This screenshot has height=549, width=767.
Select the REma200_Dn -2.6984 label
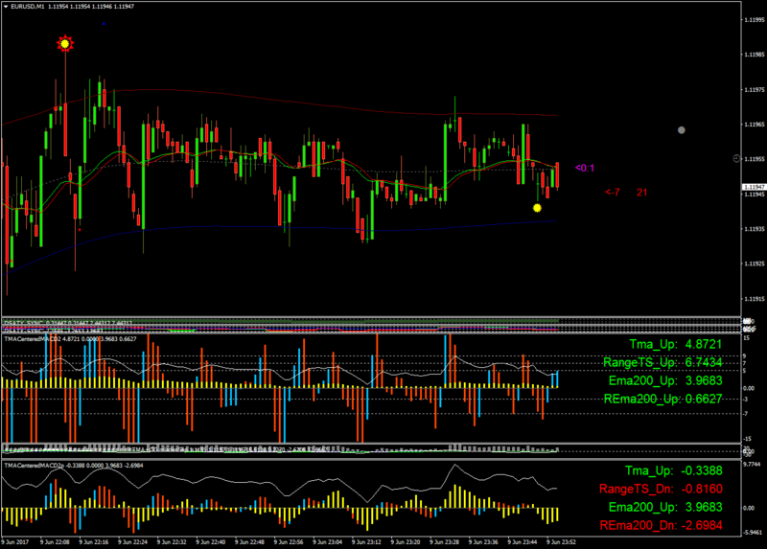(662, 526)
